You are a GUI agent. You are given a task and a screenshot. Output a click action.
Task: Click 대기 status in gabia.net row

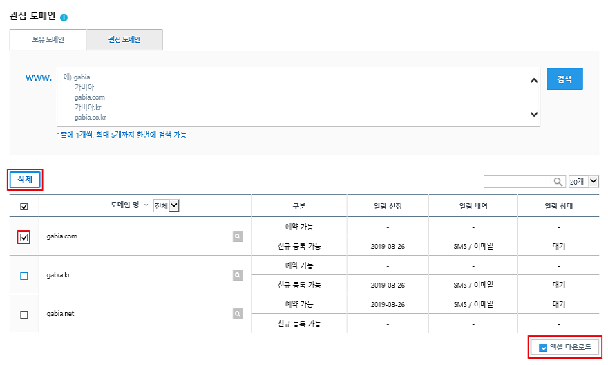click(x=559, y=304)
